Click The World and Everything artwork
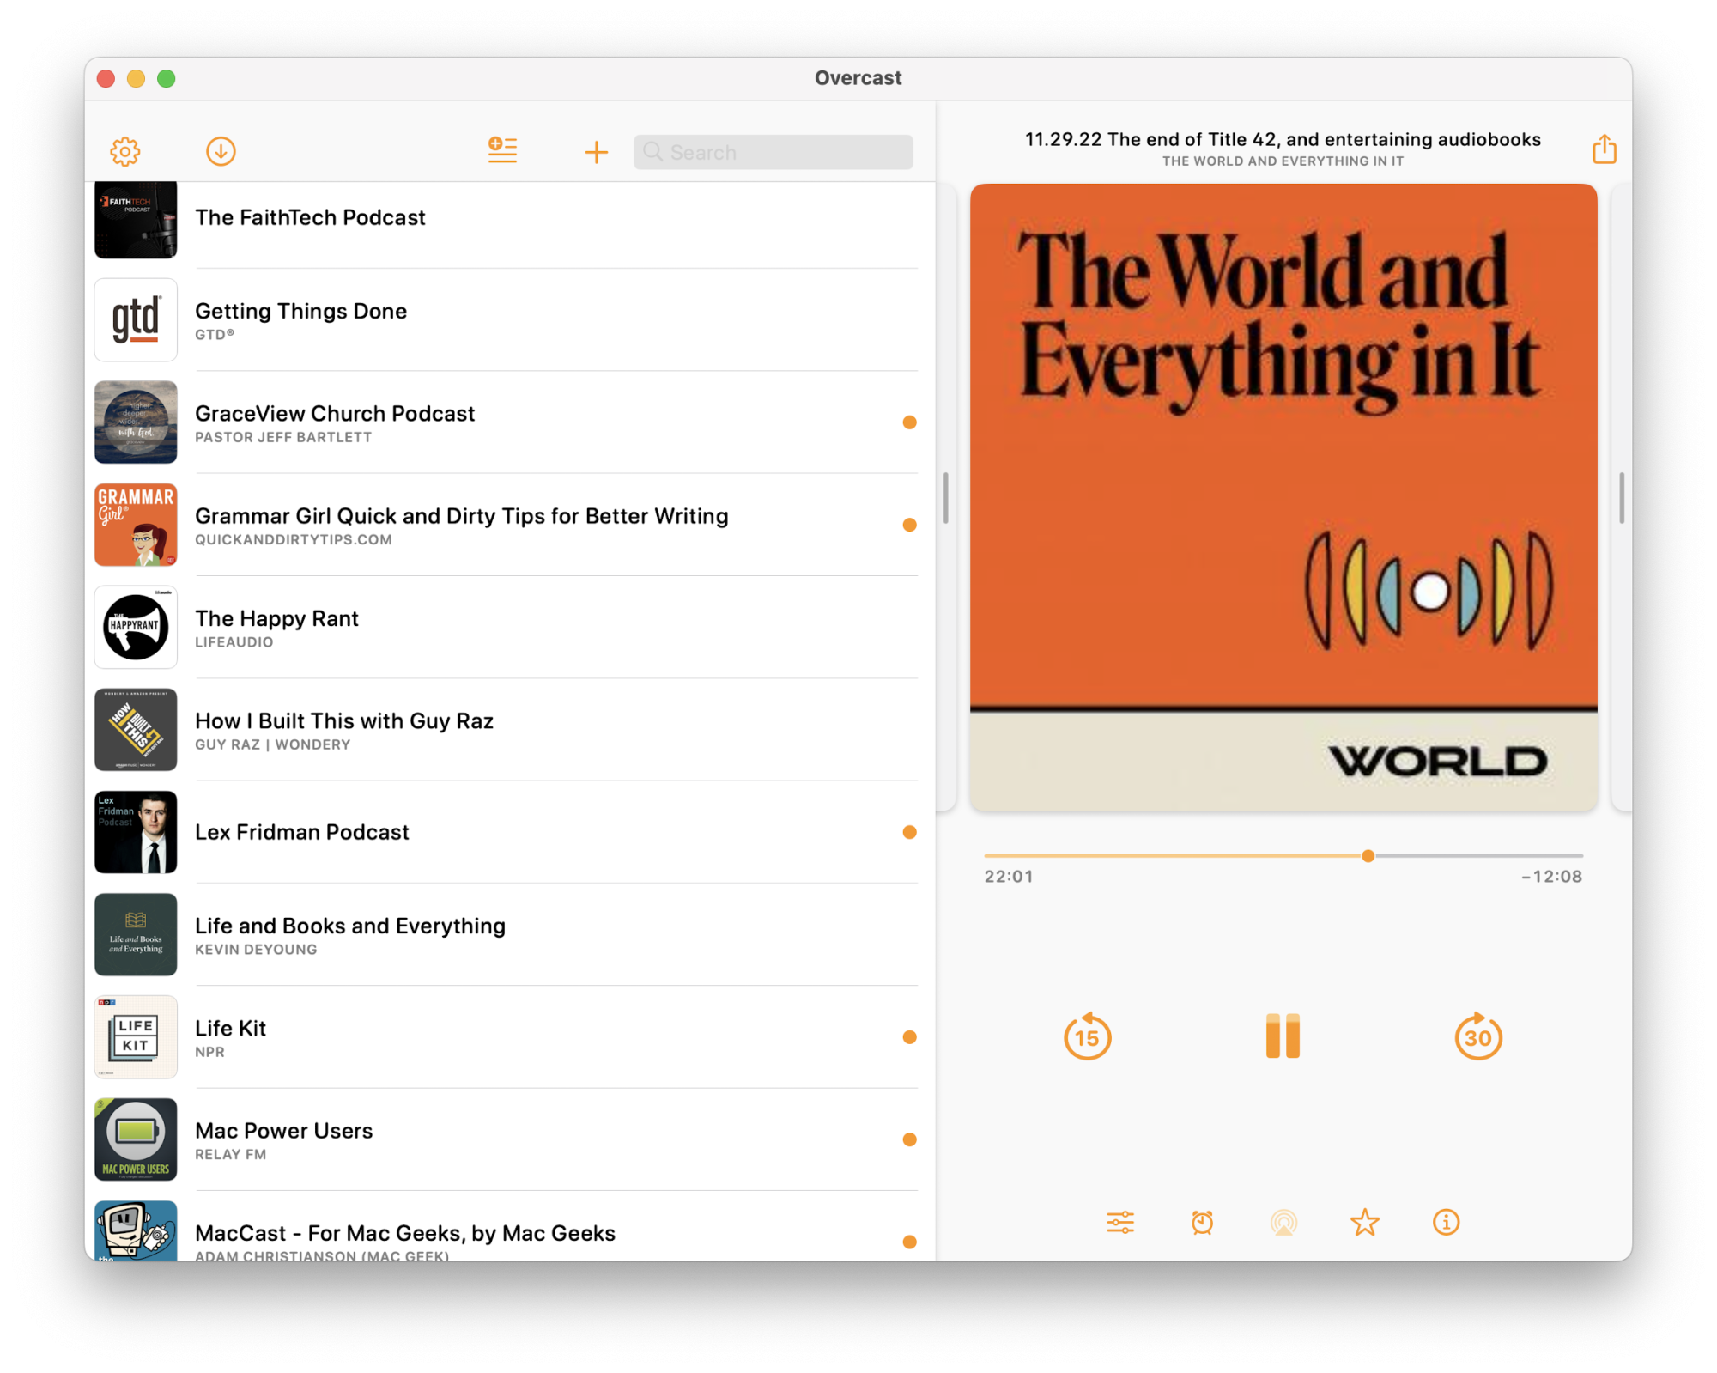The width and height of the screenshot is (1717, 1373). [x=1283, y=496]
